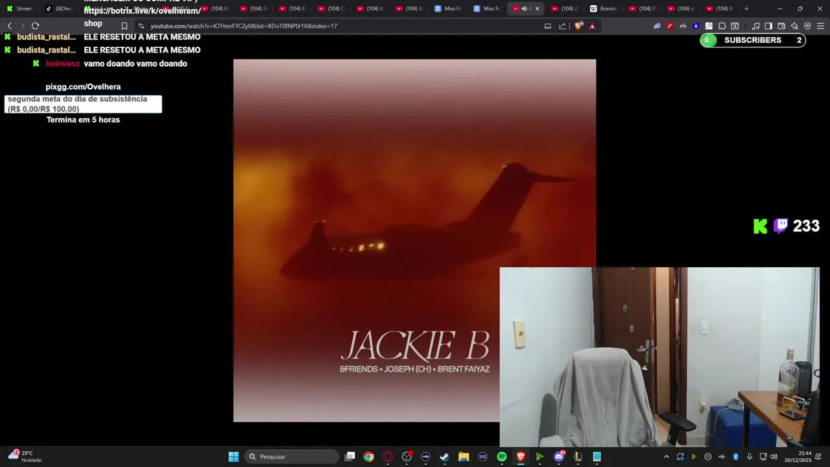Open League of Legends from the taskbar

pyautogui.click(x=578, y=457)
